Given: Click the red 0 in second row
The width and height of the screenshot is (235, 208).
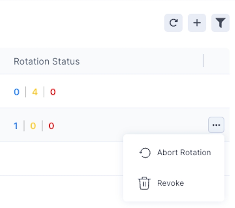Looking at the screenshot, I should click(51, 126).
